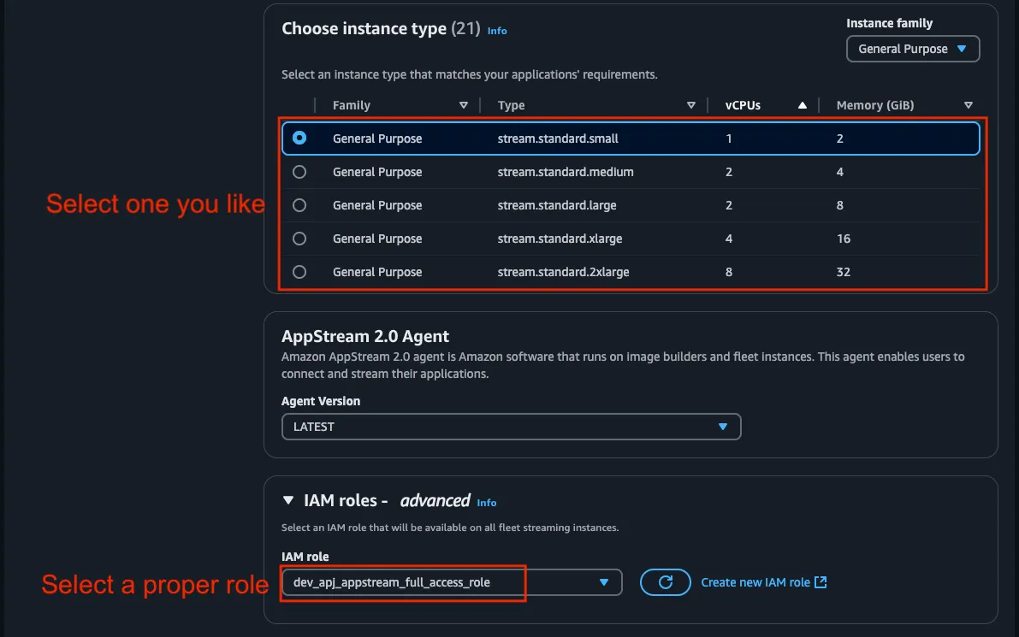
Task: Sort by Memory (GiB) column arrow
Action: click(969, 105)
